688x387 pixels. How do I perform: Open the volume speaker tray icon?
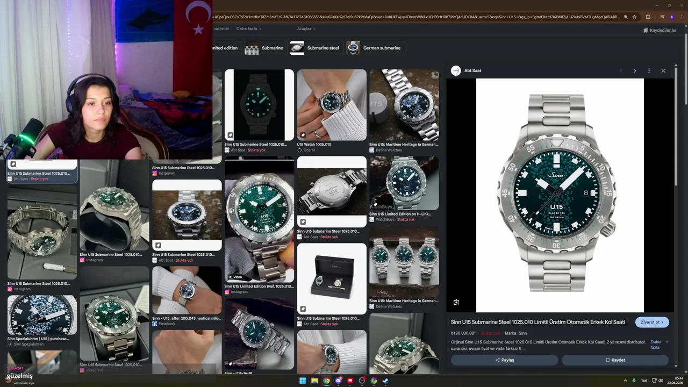[661, 381]
